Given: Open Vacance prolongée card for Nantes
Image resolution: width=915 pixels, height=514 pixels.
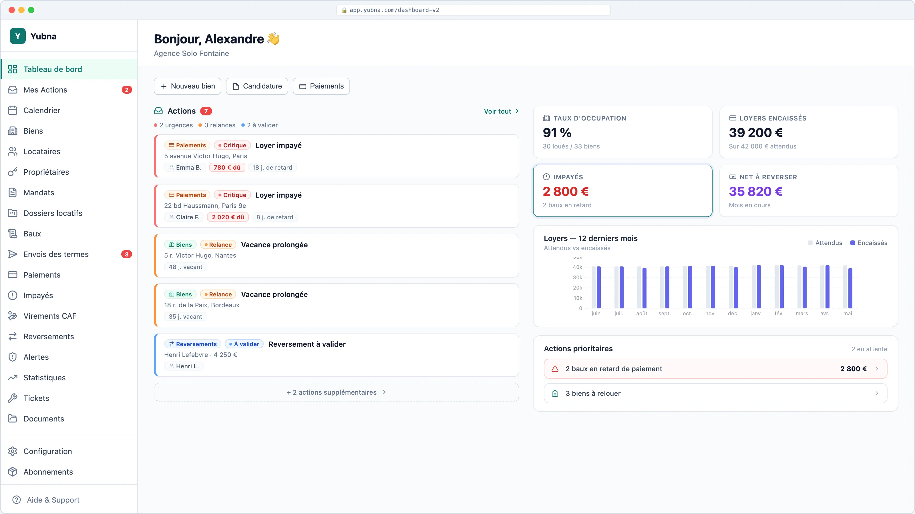Looking at the screenshot, I should 336,255.
